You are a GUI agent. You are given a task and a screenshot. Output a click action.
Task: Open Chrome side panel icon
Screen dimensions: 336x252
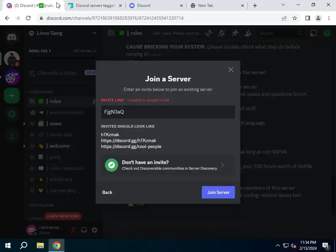308,18
